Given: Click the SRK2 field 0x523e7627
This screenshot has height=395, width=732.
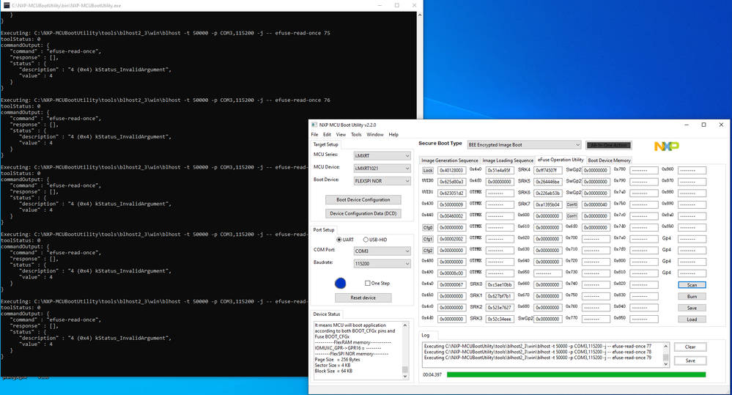Looking at the screenshot, I should 500,307.
